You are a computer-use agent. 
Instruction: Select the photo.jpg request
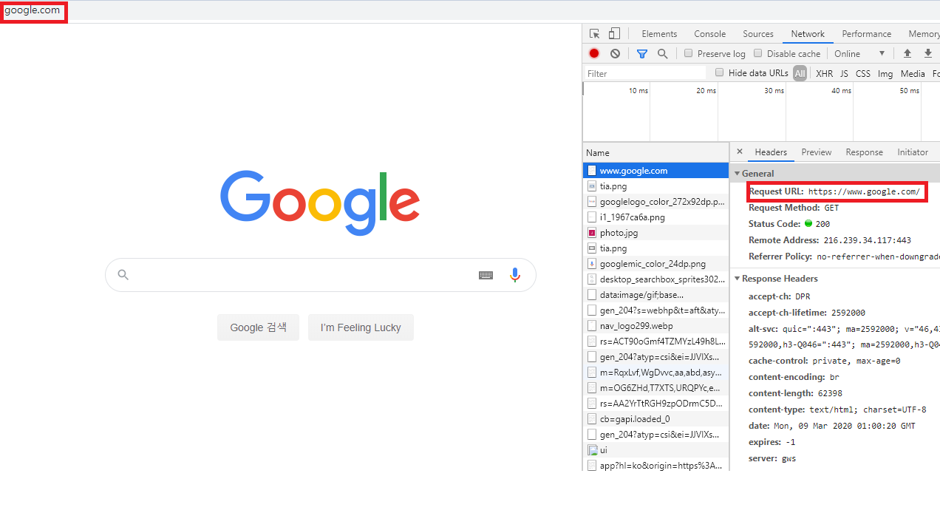coord(655,233)
